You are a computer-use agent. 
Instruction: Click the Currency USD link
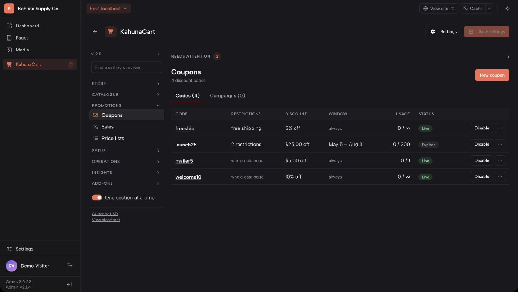(105, 214)
